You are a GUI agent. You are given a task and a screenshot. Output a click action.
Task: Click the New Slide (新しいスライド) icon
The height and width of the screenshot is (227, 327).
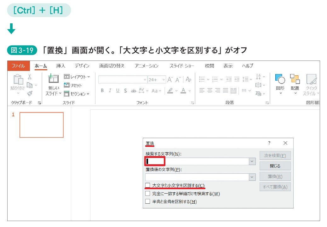tap(53, 79)
